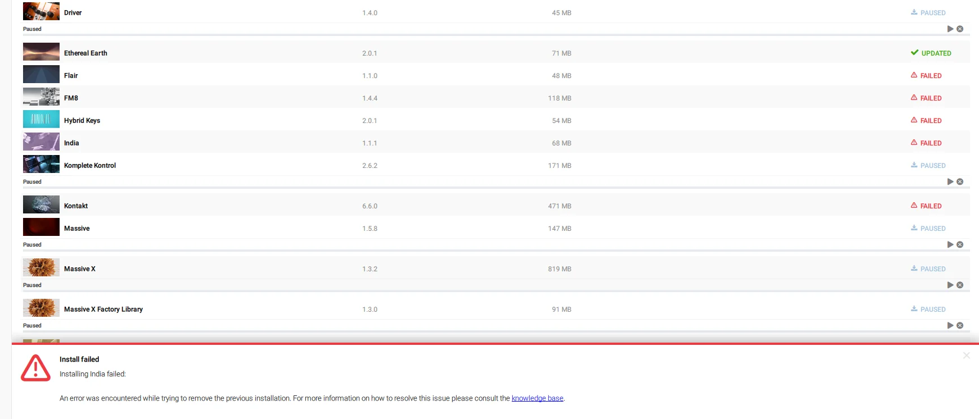Cancel Massive X Factory Library download

point(960,325)
